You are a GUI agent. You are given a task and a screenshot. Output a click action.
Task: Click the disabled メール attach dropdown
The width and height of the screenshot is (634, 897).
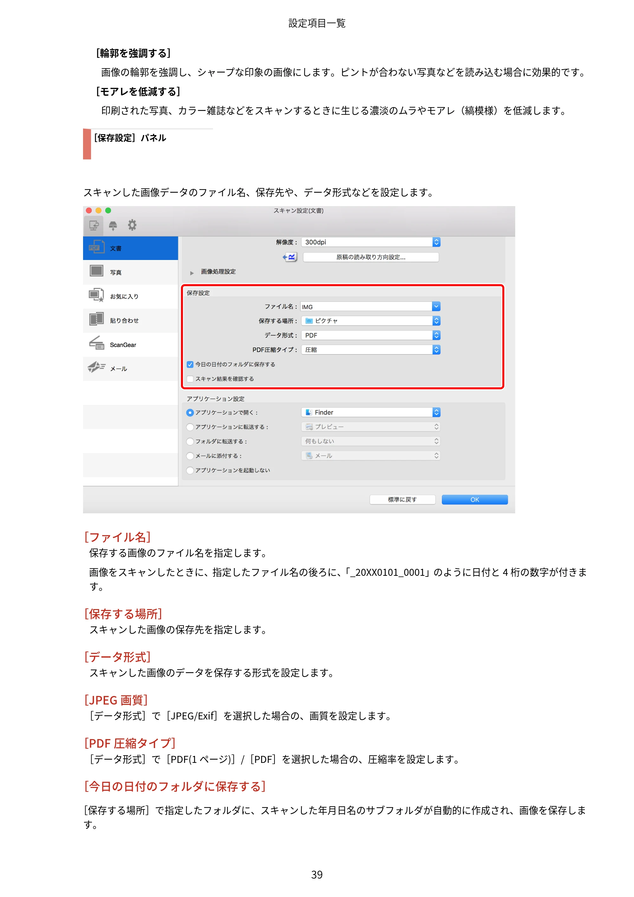371,456
